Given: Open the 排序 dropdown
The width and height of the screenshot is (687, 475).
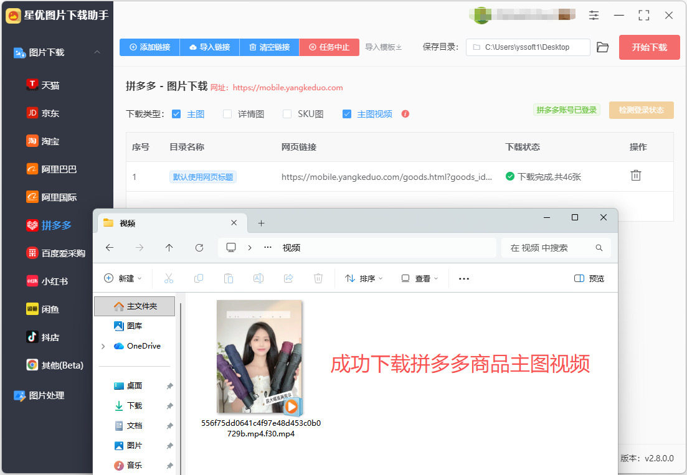Looking at the screenshot, I should [x=364, y=278].
